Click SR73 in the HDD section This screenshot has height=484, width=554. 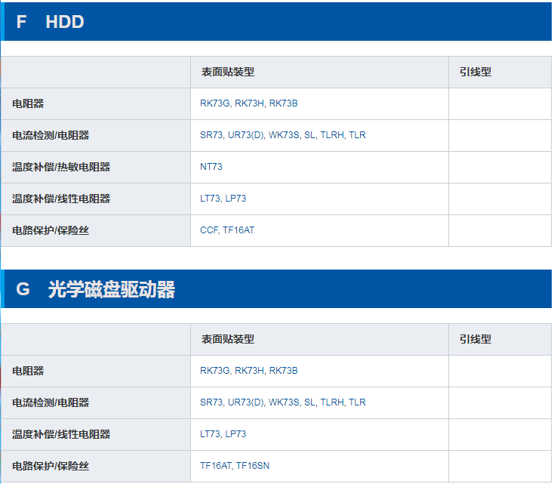click(x=211, y=135)
